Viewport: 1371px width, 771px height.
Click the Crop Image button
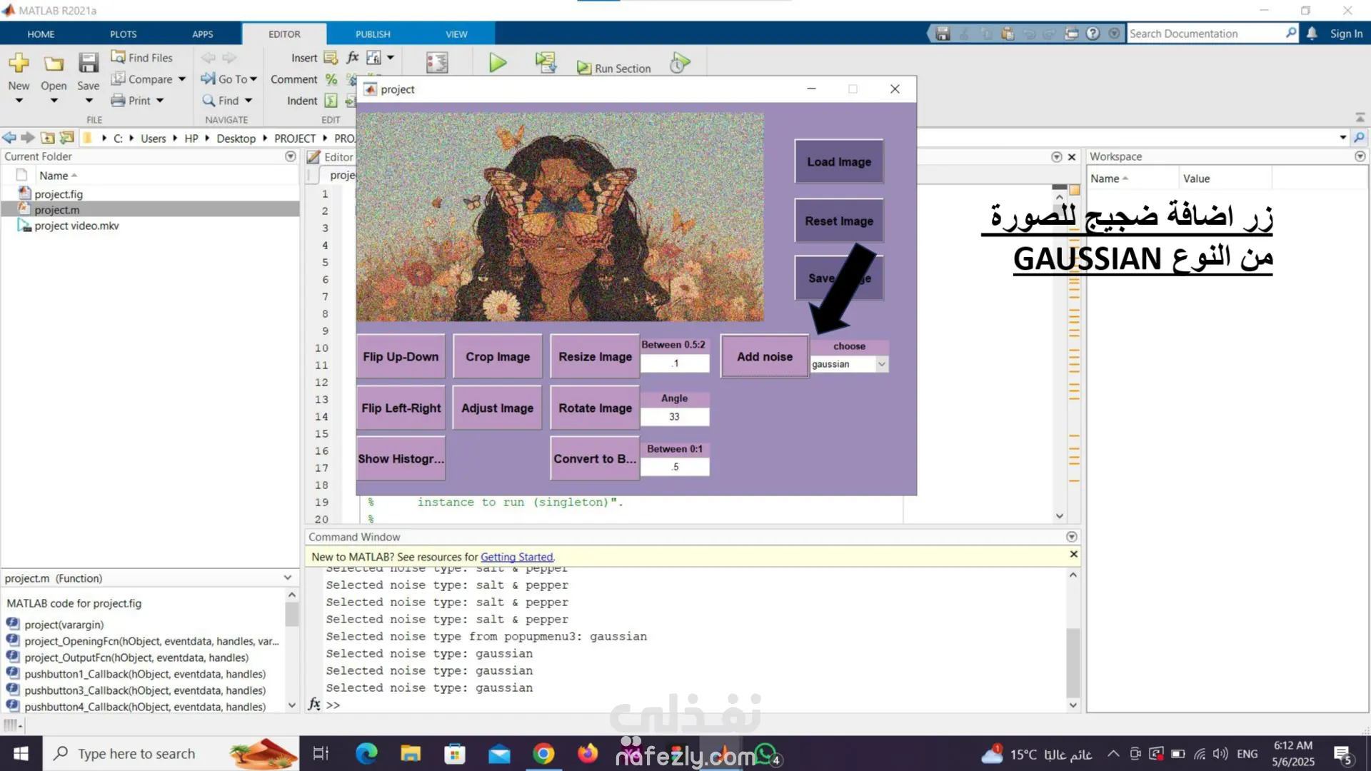click(498, 356)
